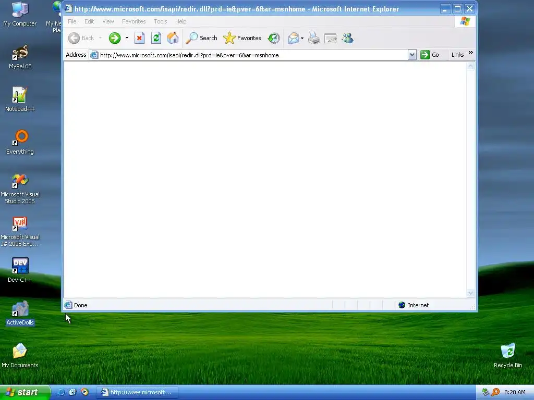The image size is (534, 400).
Task: Click the Go button next to the address bar
Action: coord(430,55)
